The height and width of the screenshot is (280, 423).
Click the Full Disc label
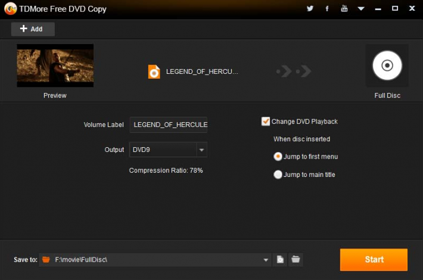(x=387, y=95)
